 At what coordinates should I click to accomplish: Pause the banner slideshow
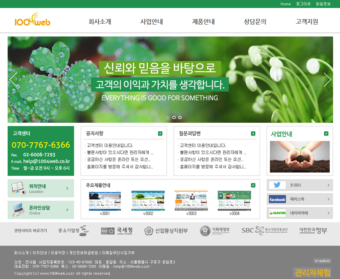pyautogui.click(x=168, y=118)
